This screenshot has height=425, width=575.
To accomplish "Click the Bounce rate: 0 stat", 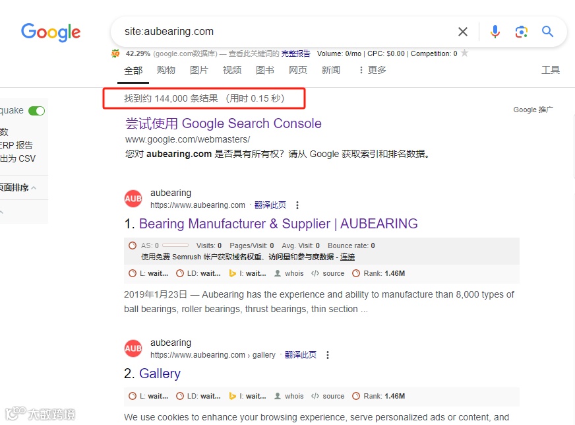I will pyautogui.click(x=351, y=245).
